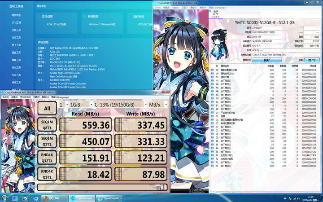This screenshot has height=202, width=323.
Task: Click the 151.91 random read result
Action: click(x=86, y=158)
